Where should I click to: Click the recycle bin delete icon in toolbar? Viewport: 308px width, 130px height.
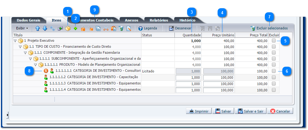pos(121,28)
